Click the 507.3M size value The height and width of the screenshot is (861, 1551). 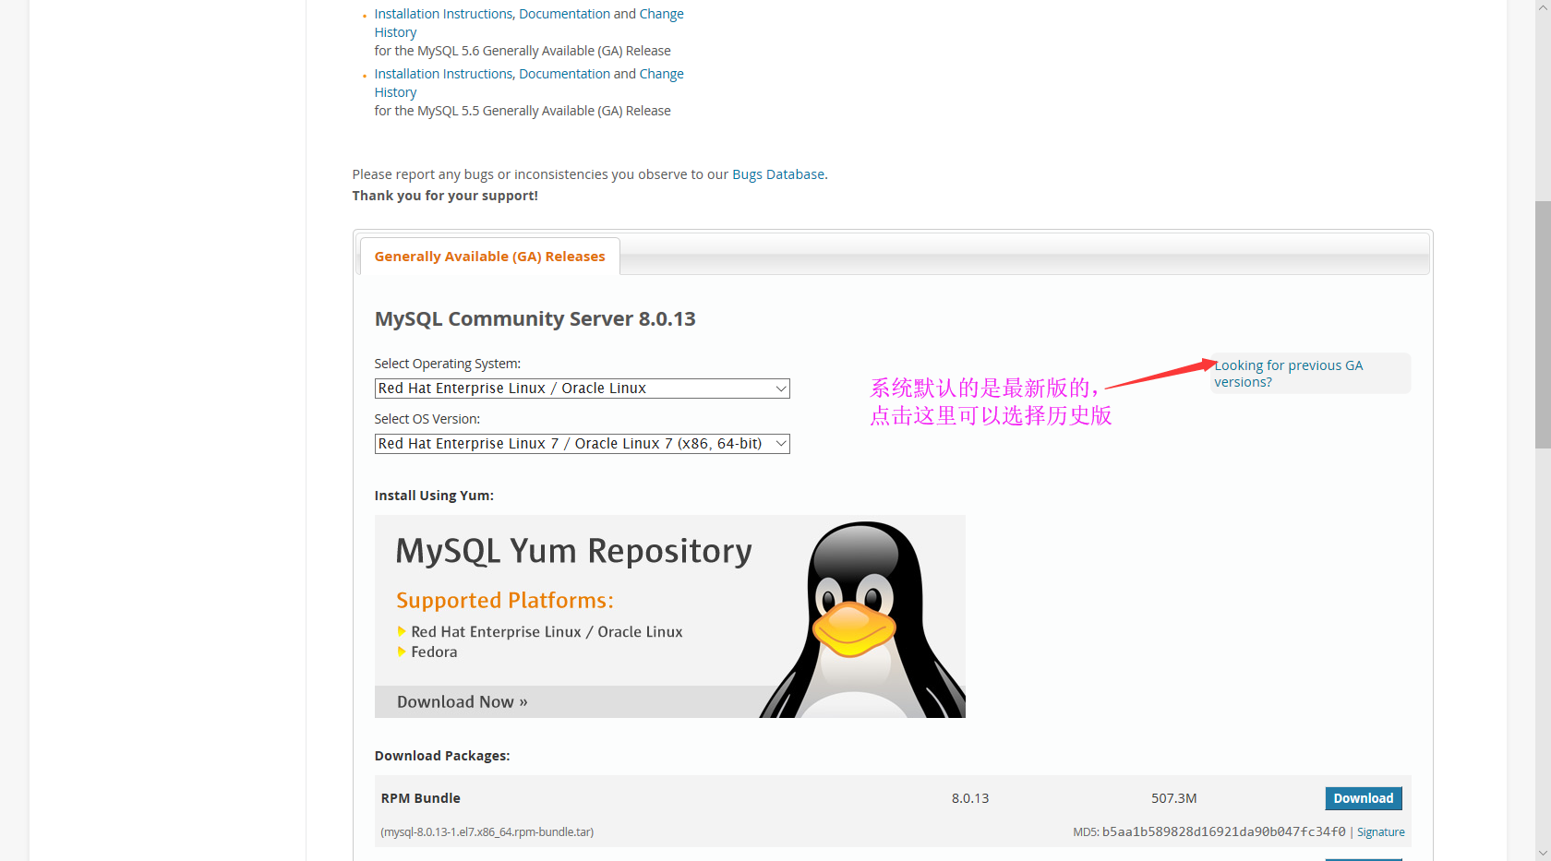click(x=1173, y=798)
